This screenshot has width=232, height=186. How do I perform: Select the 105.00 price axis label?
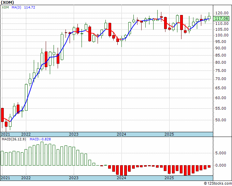[x=222, y=29]
